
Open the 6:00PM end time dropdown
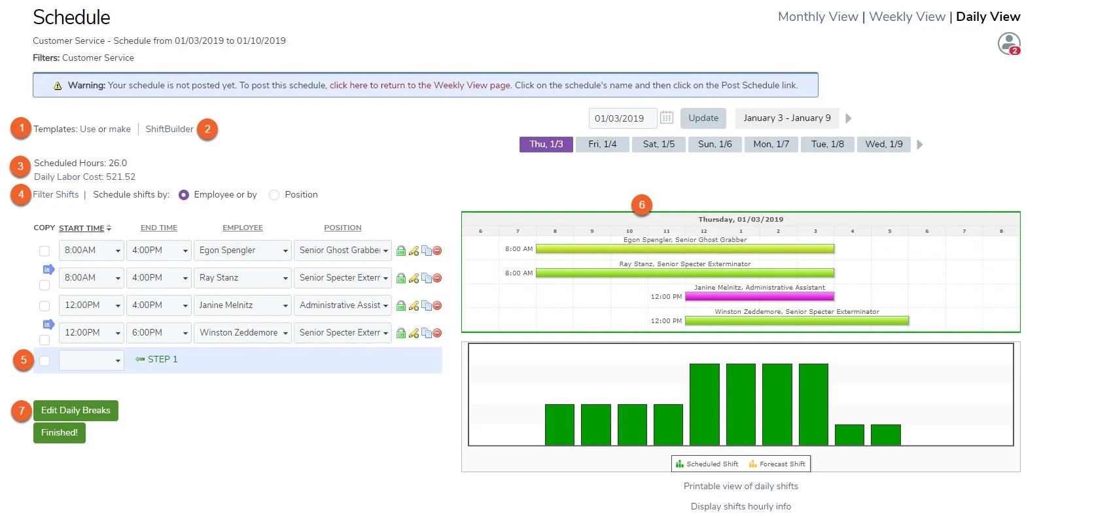(x=159, y=333)
